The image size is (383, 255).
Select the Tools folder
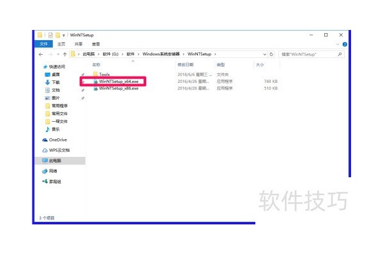click(104, 75)
